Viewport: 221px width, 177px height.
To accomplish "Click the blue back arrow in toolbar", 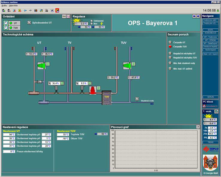I will coord(25,11).
